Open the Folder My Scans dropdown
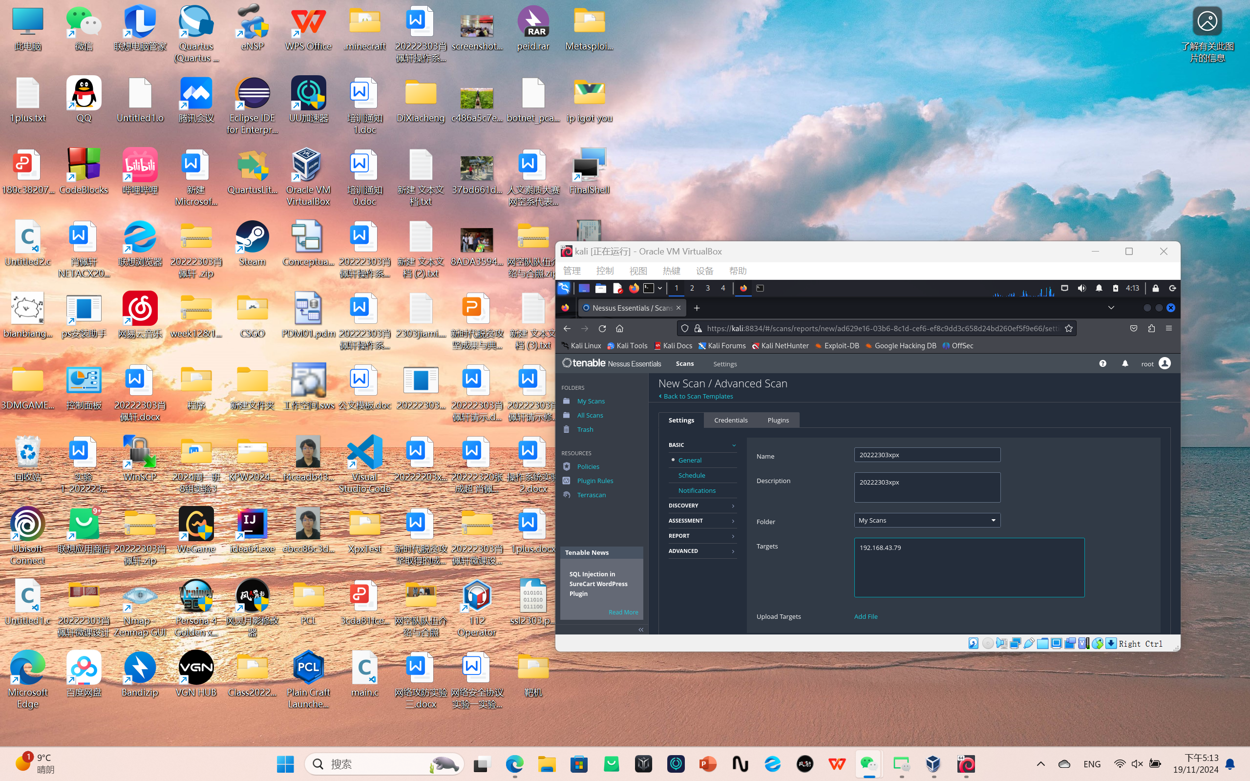 [x=927, y=520]
